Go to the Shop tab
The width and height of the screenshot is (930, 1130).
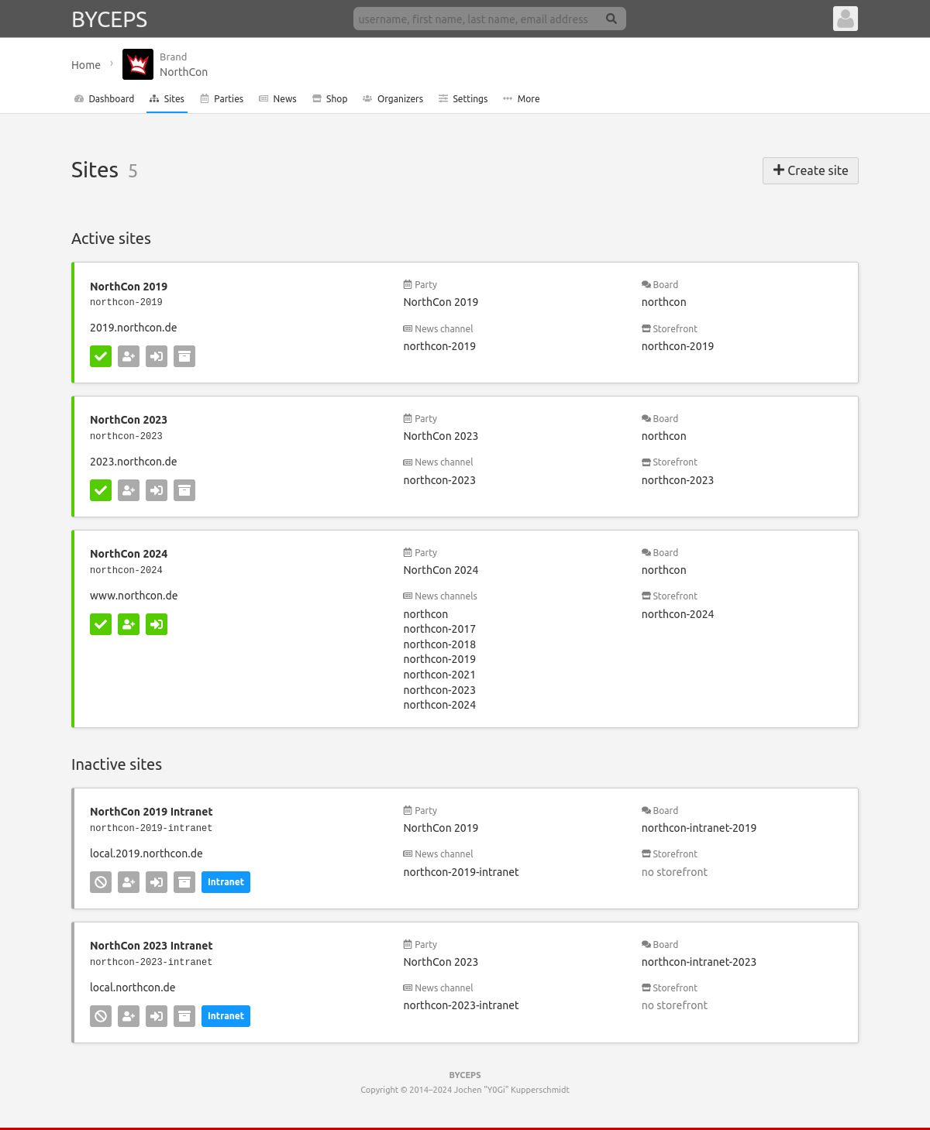330,99
